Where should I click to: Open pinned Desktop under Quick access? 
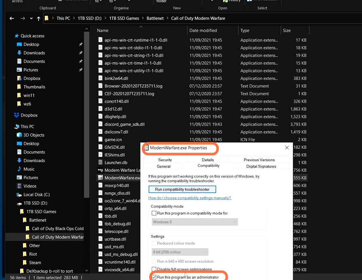click(x=31, y=44)
